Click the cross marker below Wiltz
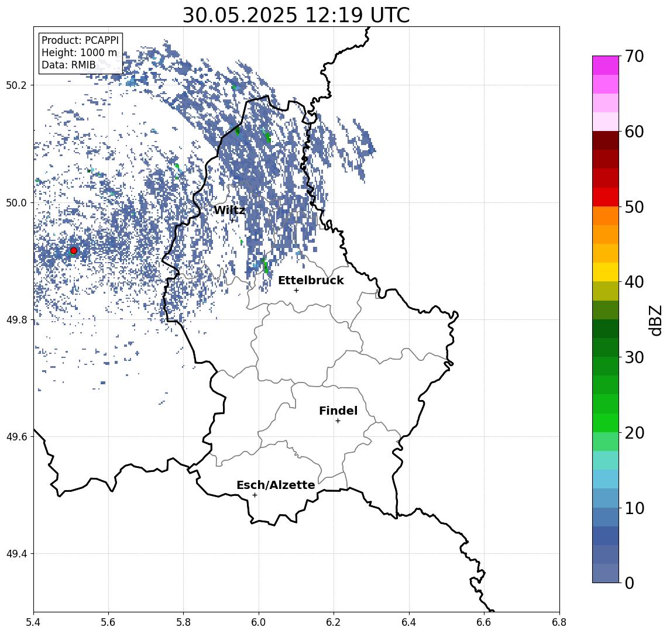Viewport: 670px width, 634px height. [232, 220]
